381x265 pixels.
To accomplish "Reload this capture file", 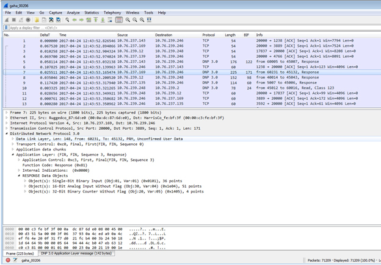I will 59,20.
